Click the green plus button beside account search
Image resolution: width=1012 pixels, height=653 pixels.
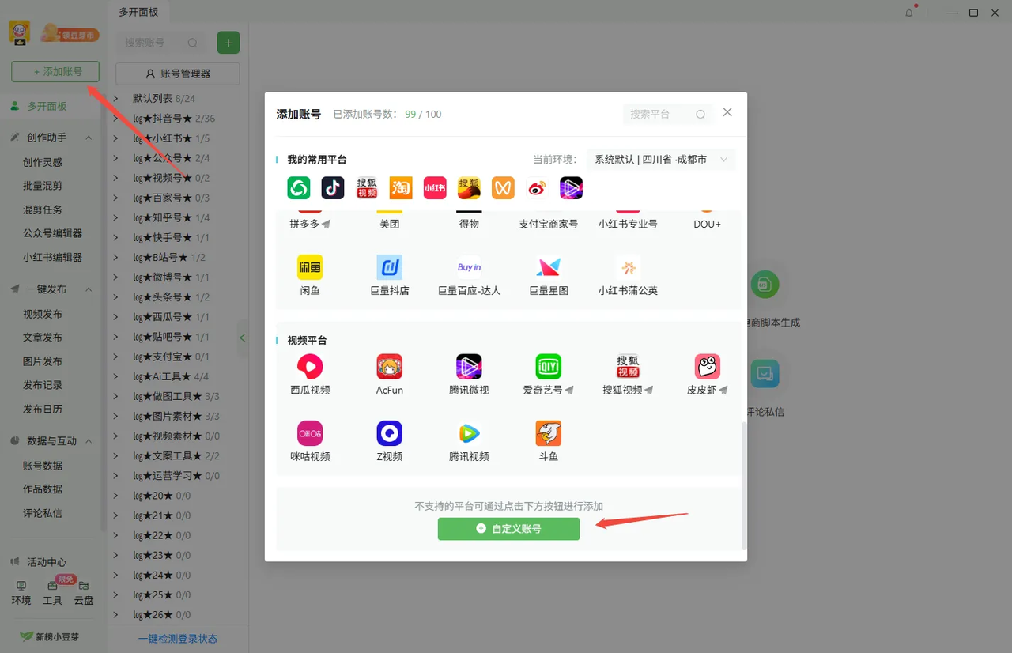[228, 43]
